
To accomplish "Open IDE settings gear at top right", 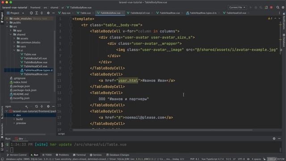I will coord(283,8).
